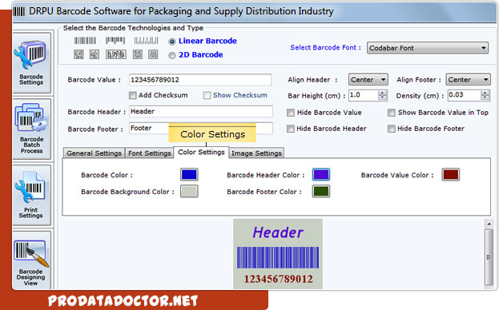Viewport: 499px width, 310px height.
Task: Pick the Barcode Color blue swatch
Action: click(x=189, y=174)
